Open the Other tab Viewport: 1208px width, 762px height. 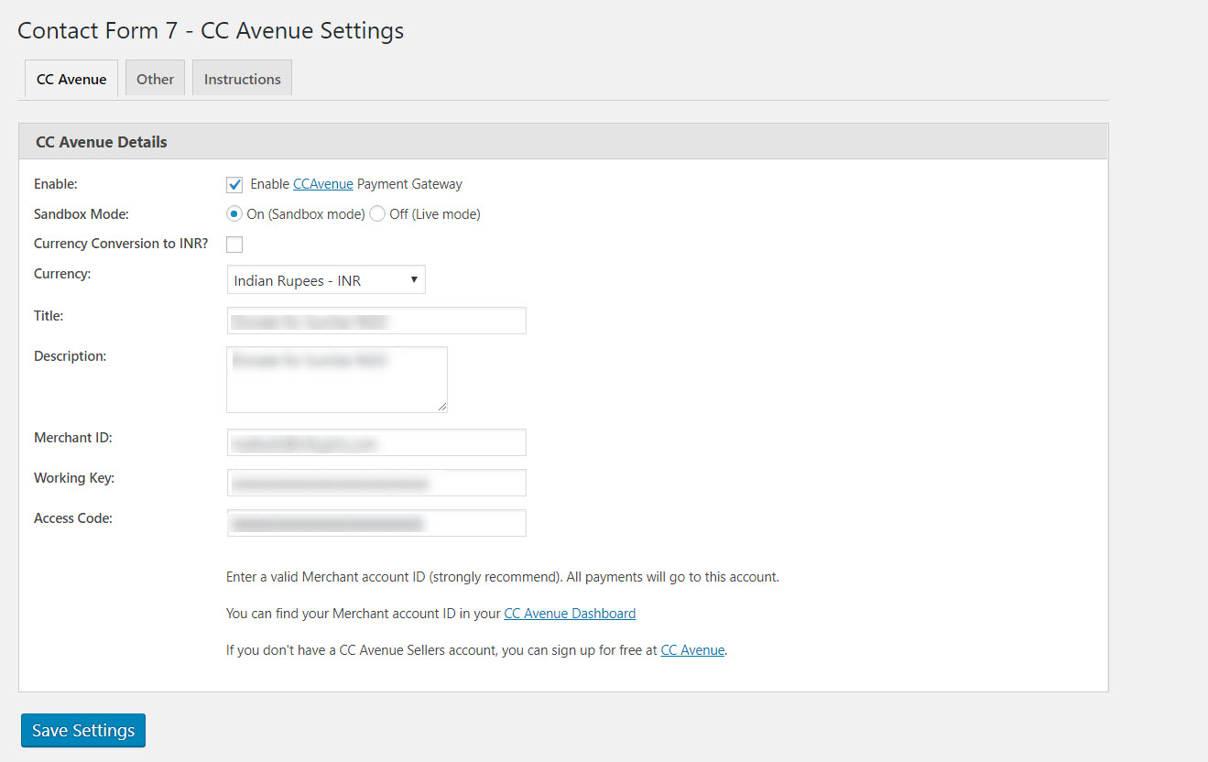coord(155,79)
